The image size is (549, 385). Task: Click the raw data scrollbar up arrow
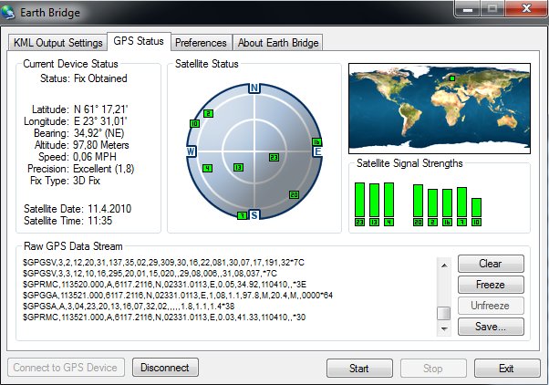tap(444, 264)
